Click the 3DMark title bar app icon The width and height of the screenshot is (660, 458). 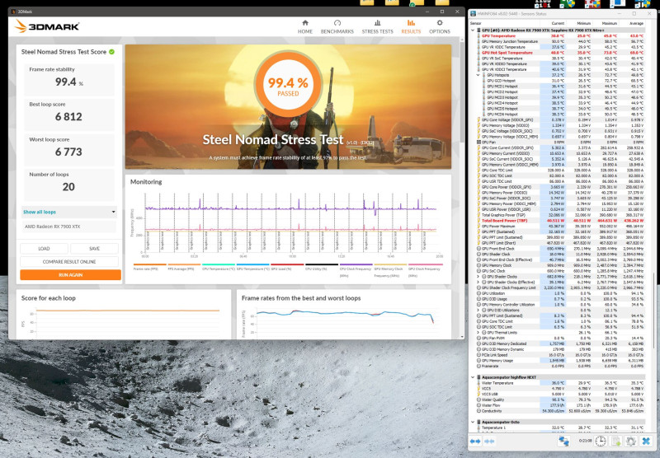(13, 12)
